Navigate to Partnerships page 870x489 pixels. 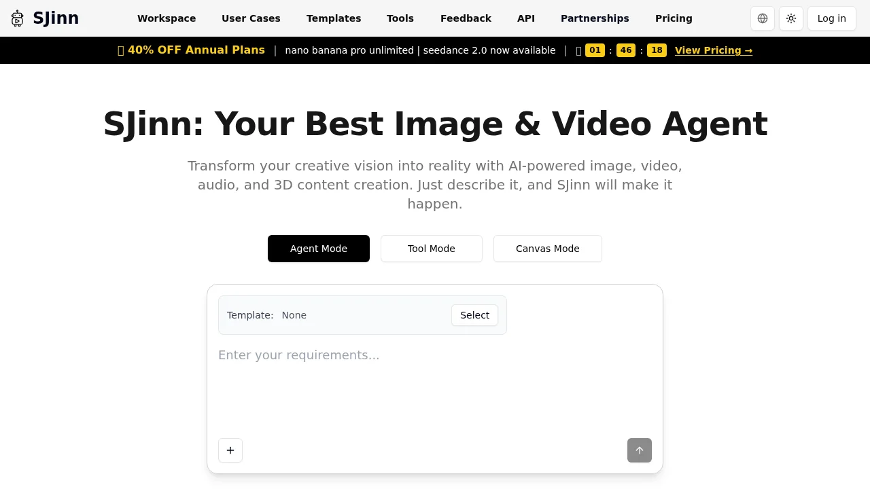point(595,18)
